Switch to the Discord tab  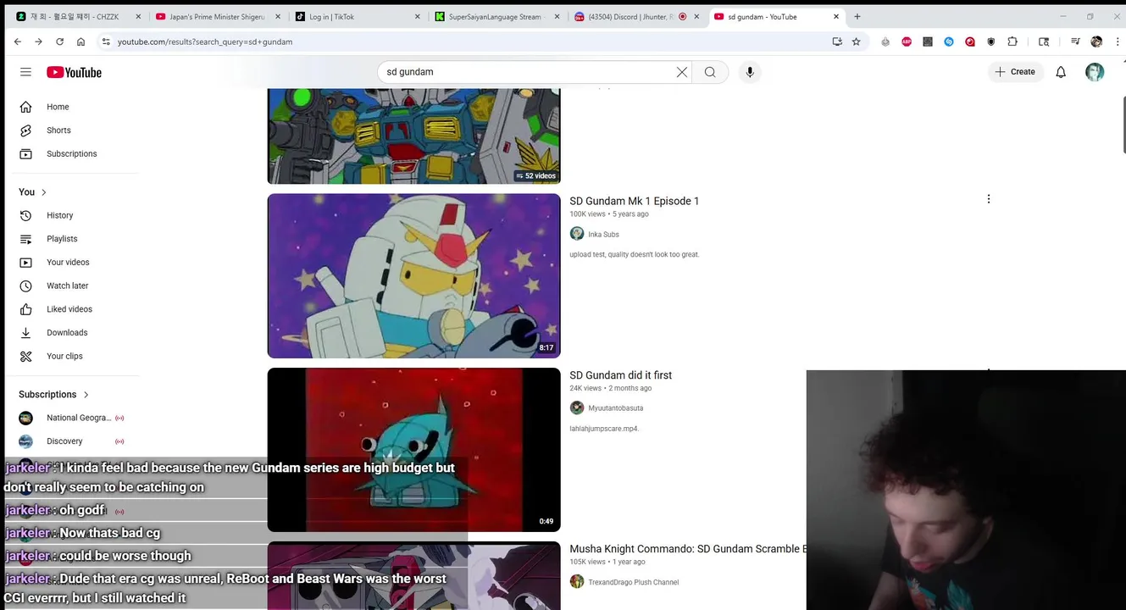[635, 17]
